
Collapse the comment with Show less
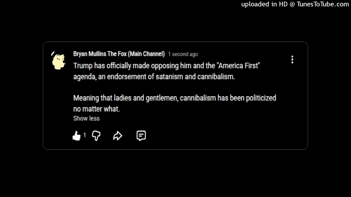86,118
